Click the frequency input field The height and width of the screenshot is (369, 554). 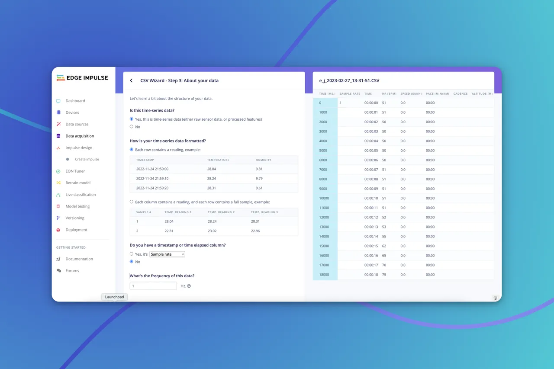[x=153, y=286]
